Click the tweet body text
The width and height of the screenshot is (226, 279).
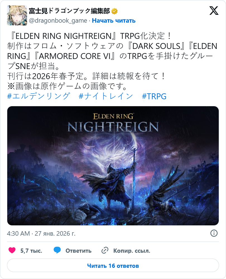click(112, 61)
